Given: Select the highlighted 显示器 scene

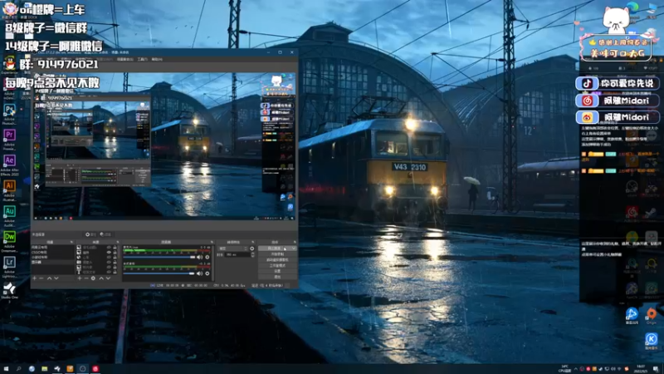Looking at the screenshot, I should pos(53,263).
